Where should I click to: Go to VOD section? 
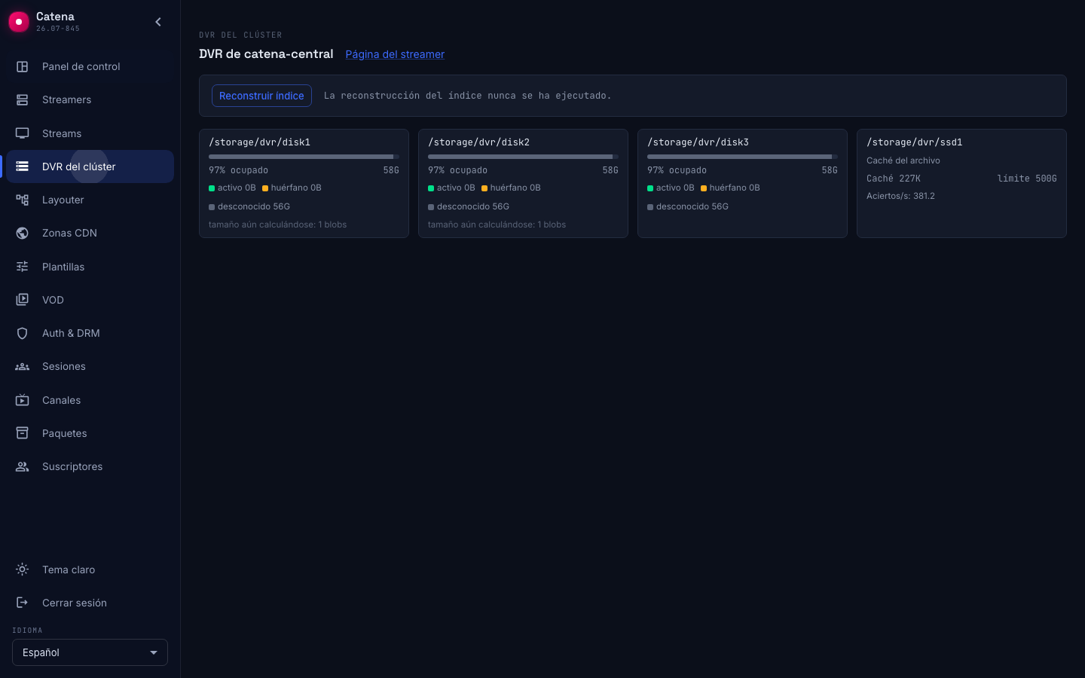pyautogui.click(x=90, y=300)
